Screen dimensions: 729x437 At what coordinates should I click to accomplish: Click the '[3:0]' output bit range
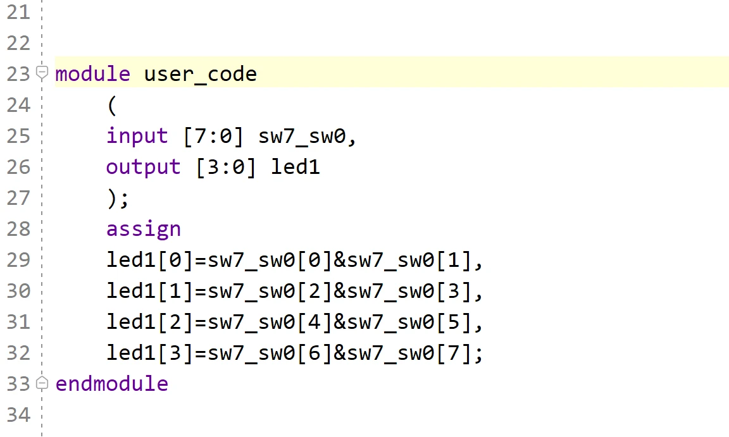pos(226,167)
